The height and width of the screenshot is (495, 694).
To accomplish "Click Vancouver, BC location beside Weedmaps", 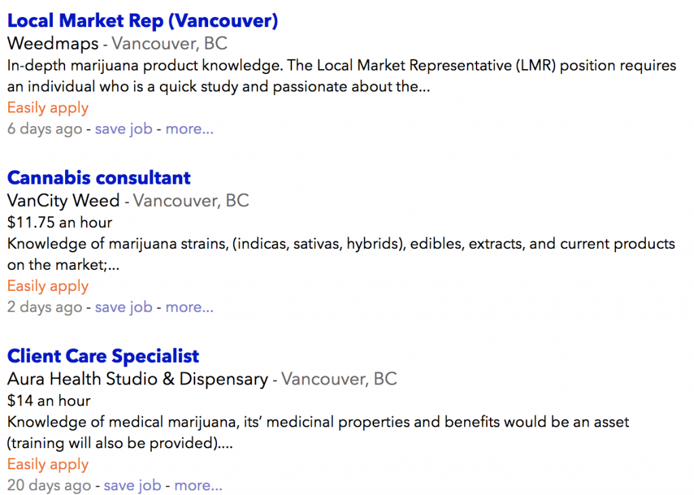I will (169, 44).
